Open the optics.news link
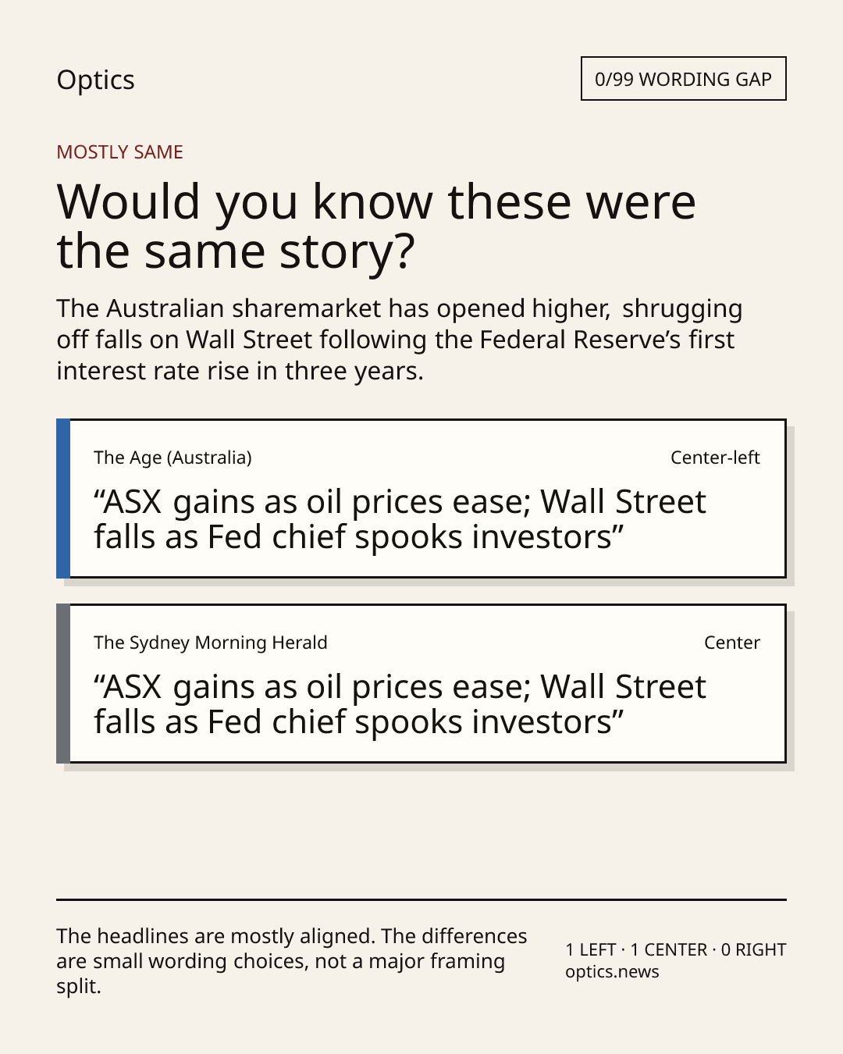The height and width of the screenshot is (1054, 843). [613, 972]
